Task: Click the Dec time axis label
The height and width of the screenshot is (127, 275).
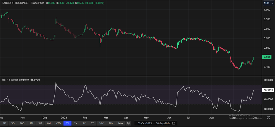Action: point(45,118)
